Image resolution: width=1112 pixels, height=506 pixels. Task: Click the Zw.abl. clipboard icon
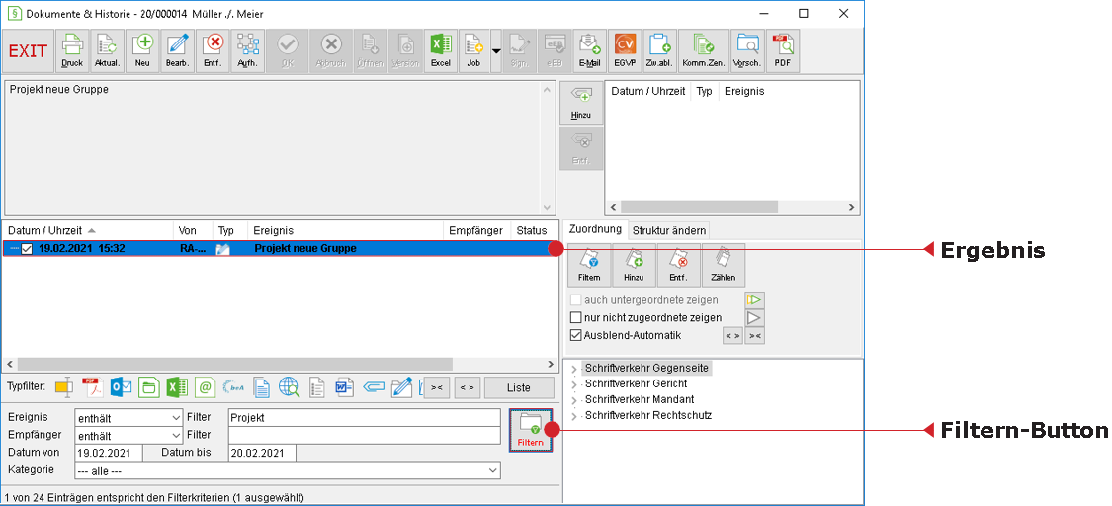tap(659, 51)
